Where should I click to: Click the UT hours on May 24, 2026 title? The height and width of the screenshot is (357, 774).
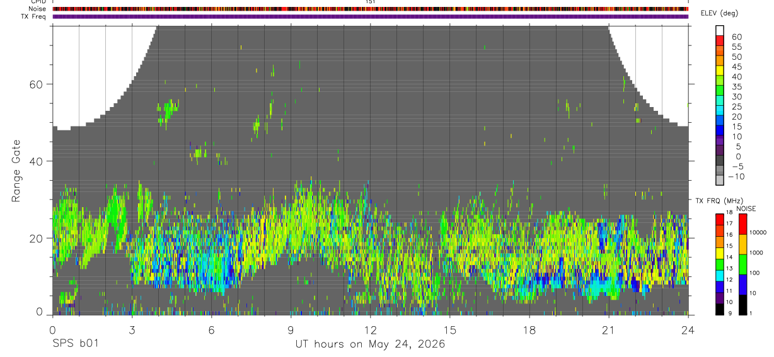pos(370,344)
